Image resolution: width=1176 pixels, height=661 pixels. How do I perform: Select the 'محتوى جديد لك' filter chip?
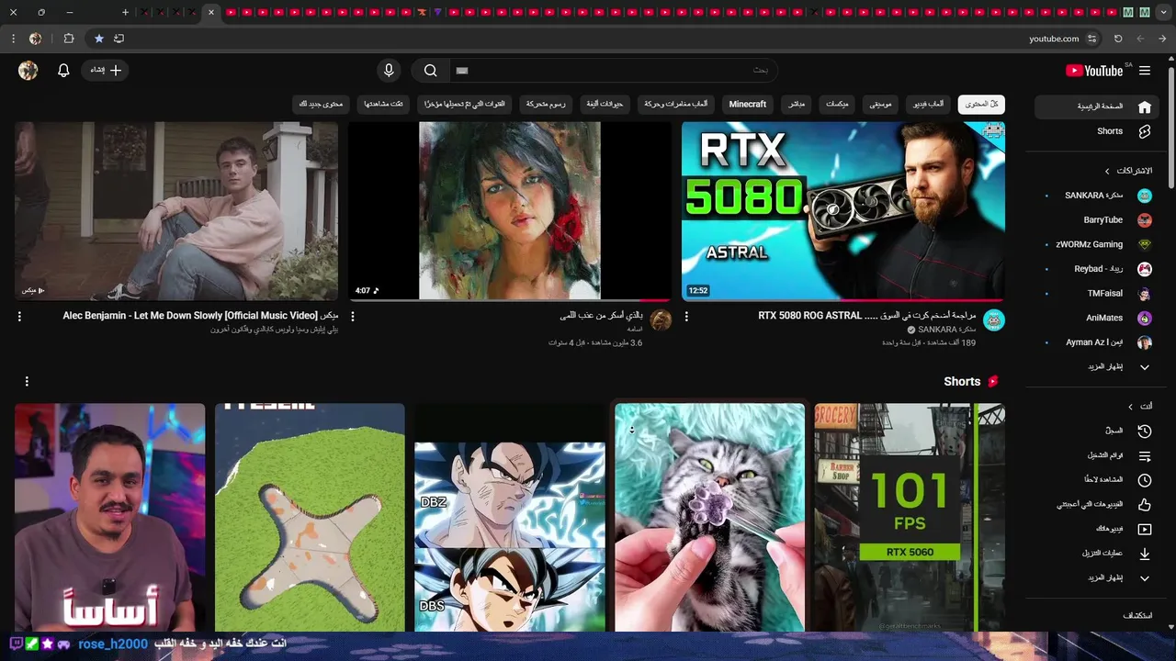(x=322, y=105)
